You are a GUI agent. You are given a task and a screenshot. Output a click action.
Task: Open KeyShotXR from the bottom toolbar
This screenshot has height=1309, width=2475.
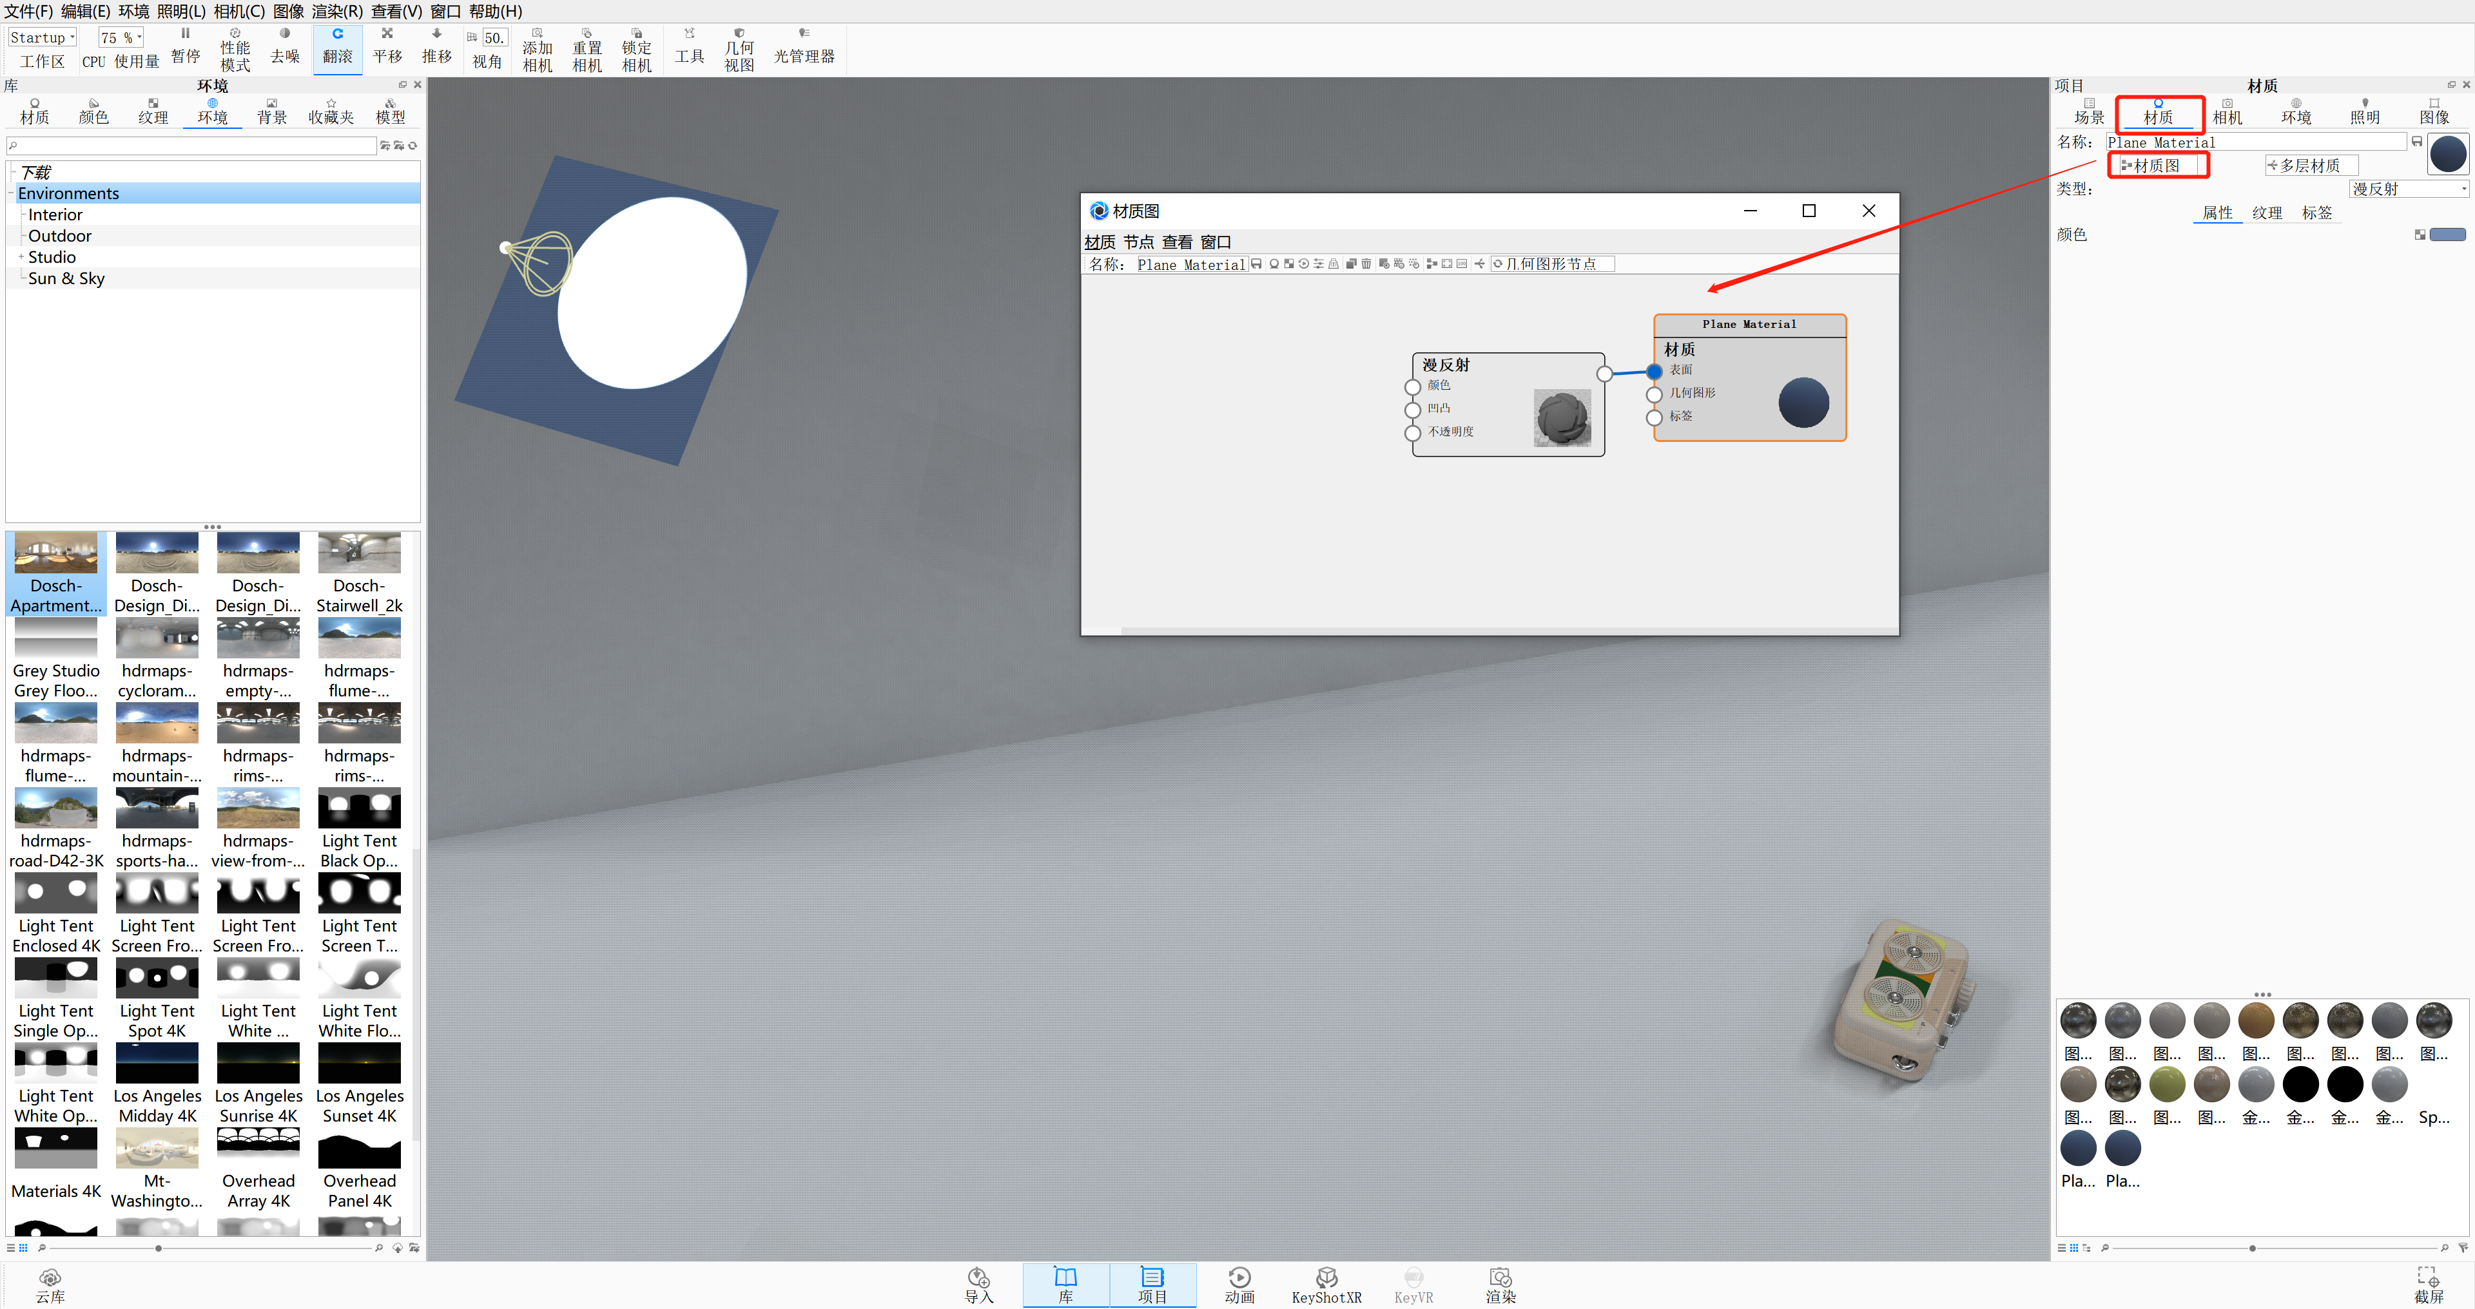coord(1326,1284)
